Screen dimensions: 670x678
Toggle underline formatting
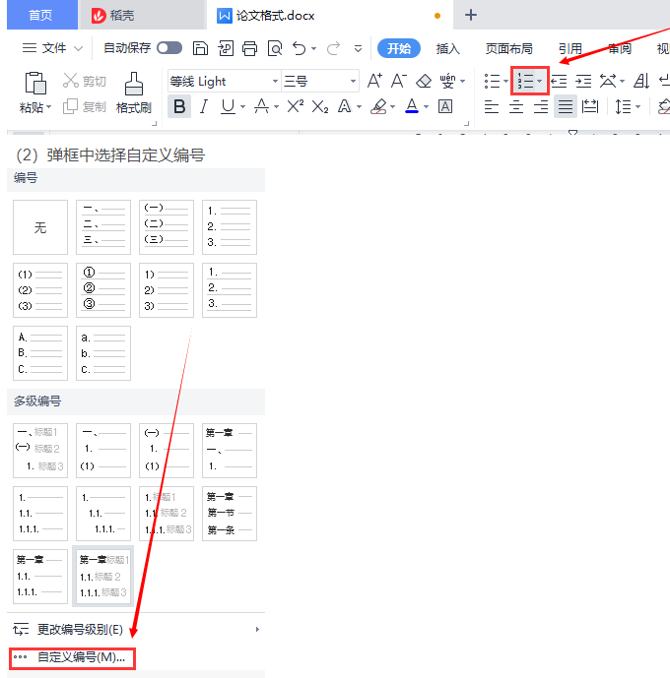pos(228,106)
